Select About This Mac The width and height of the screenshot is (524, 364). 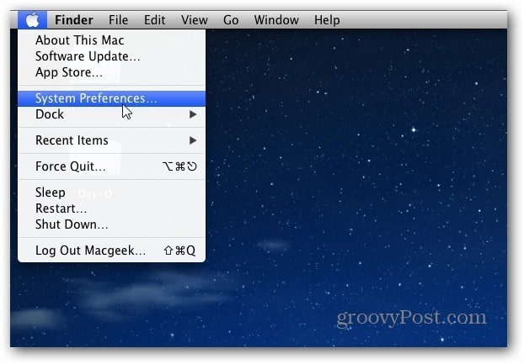(x=111, y=40)
